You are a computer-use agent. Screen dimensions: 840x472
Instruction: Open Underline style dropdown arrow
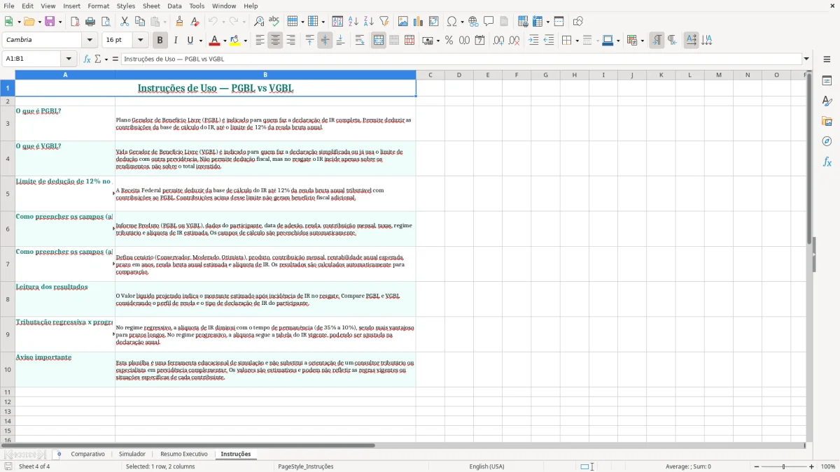point(200,41)
